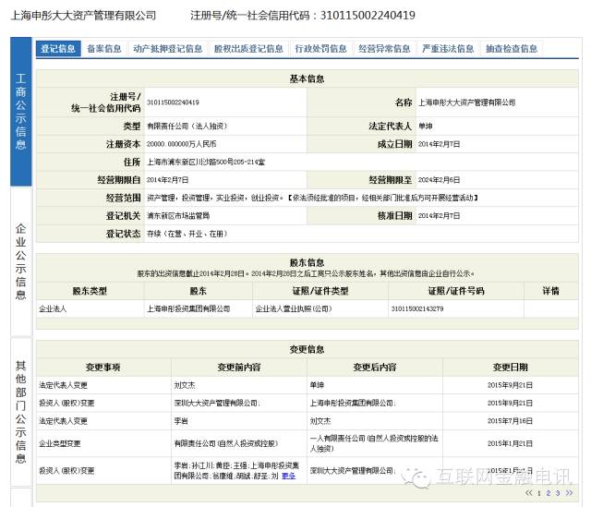The image size is (591, 507).
Task: Click the 变更事项 column header
Action: (x=103, y=368)
